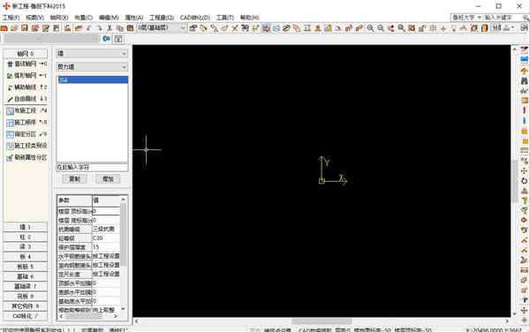
Task: Open the 工程量(Q) menu
Action: (x=162, y=18)
